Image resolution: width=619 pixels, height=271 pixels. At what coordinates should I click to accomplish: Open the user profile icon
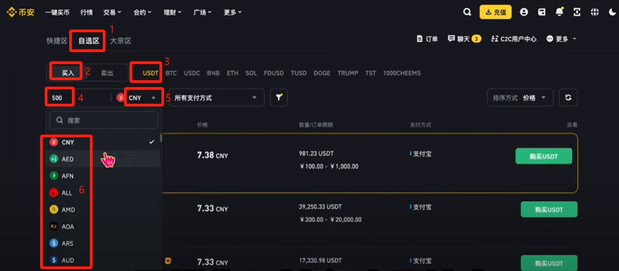(524, 12)
